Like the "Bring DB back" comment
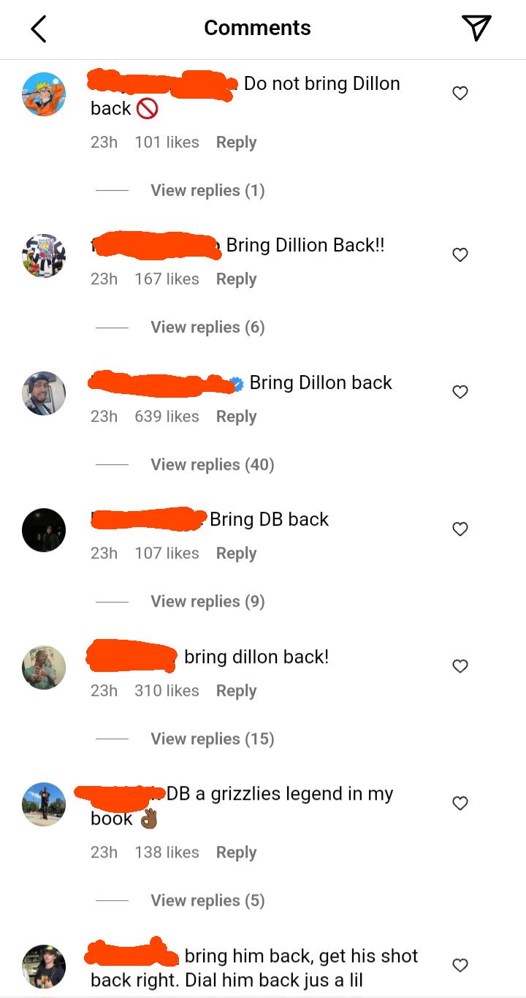526x998 pixels. pos(460,529)
